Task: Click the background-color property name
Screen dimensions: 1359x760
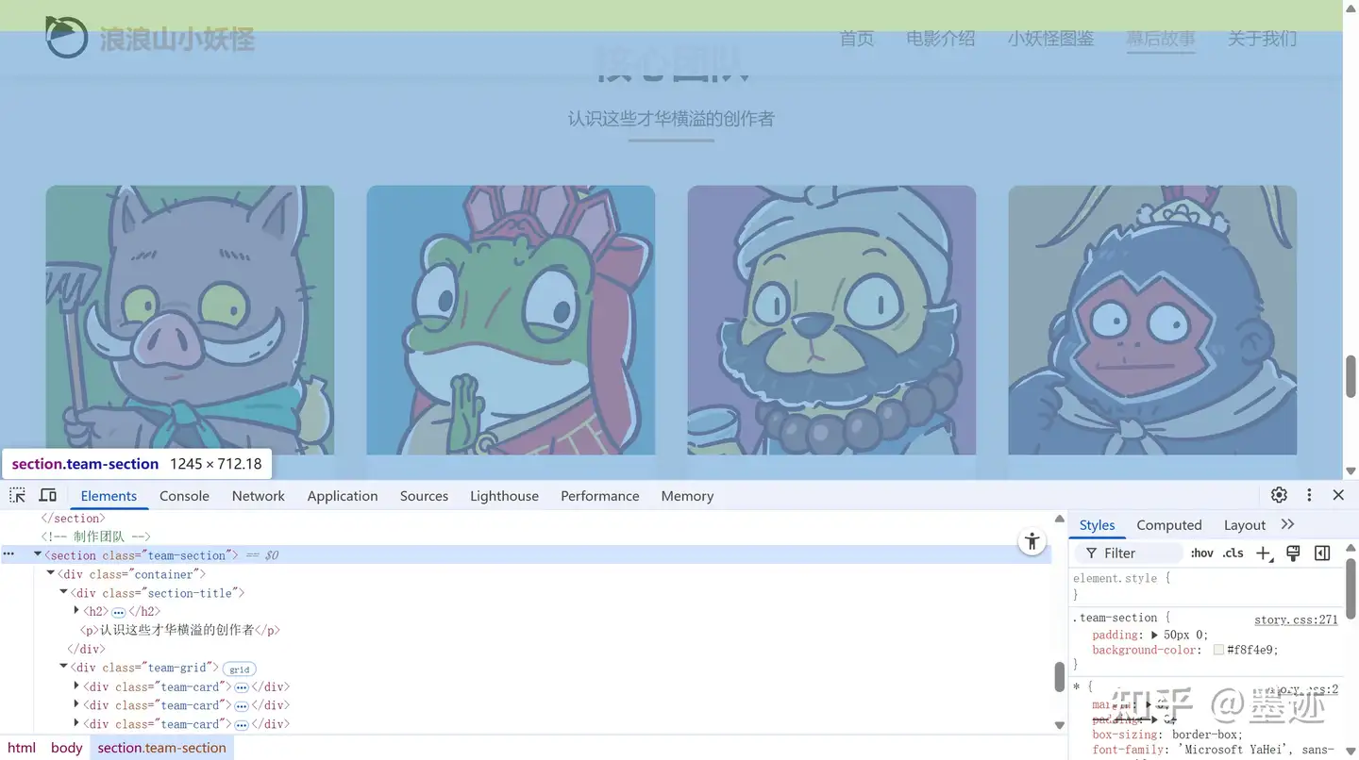Action: tap(1146, 650)
